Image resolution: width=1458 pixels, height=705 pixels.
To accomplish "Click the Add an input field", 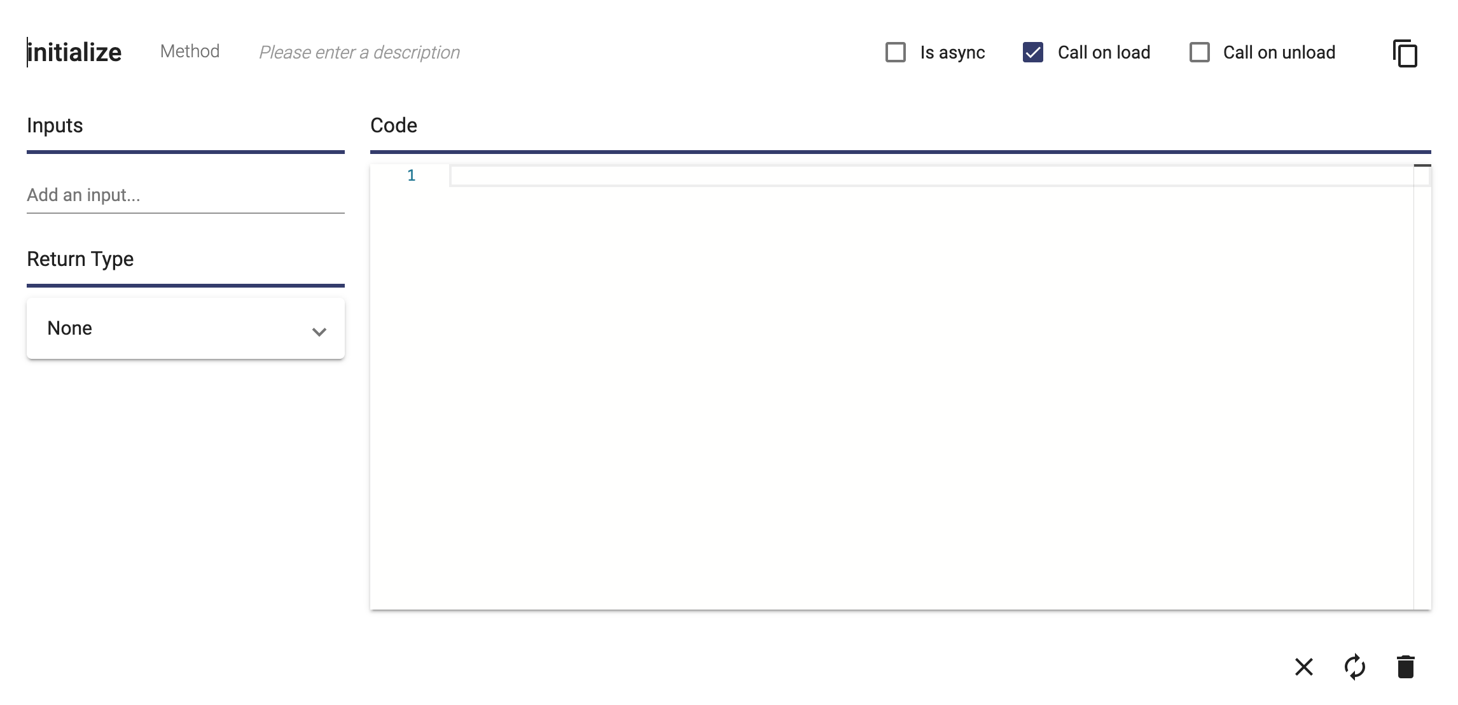I will click(185, 195).
